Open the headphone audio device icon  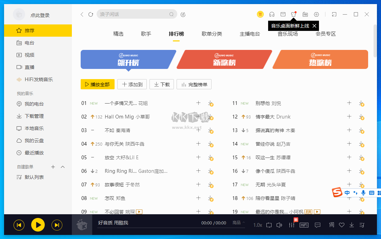[272, 14]
